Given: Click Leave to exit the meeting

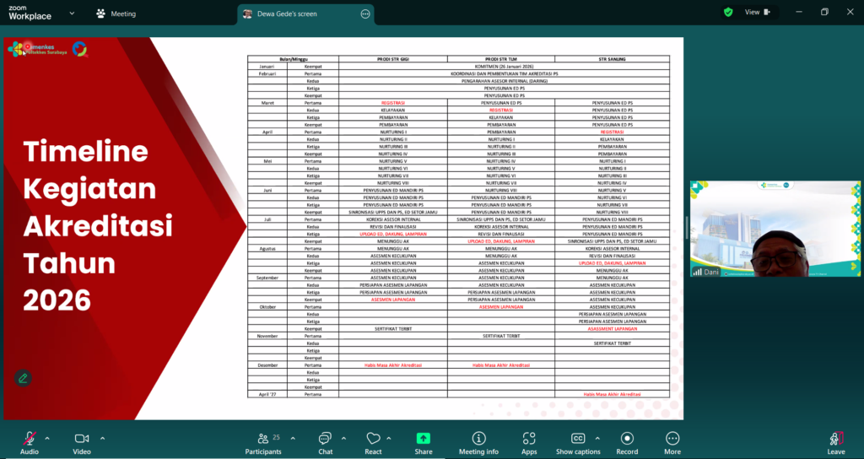Looking at the screenshot, I should (836, 441).
